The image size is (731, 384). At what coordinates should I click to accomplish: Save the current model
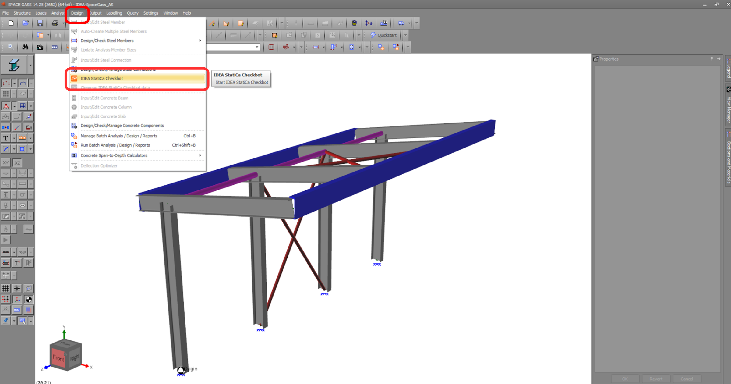click(x=40, y=23)
